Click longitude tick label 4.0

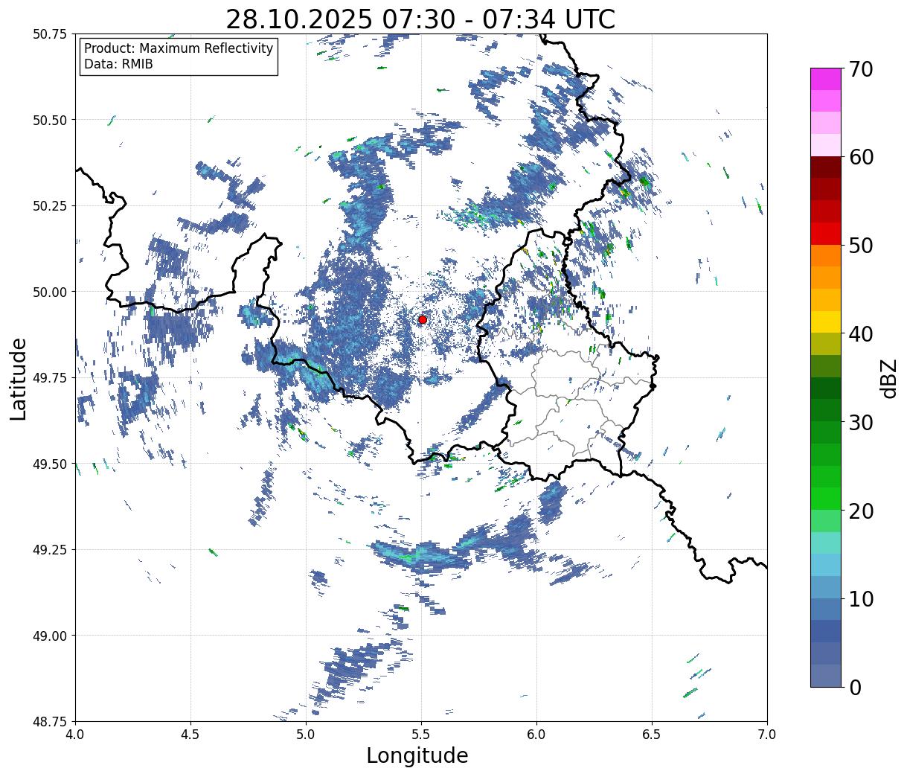pyautogui.click(x=75, y=734)
